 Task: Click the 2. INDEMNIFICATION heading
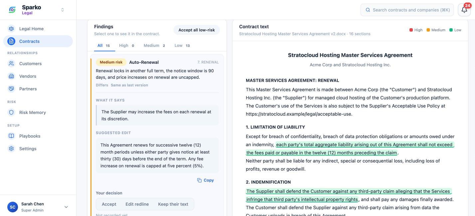268,182
